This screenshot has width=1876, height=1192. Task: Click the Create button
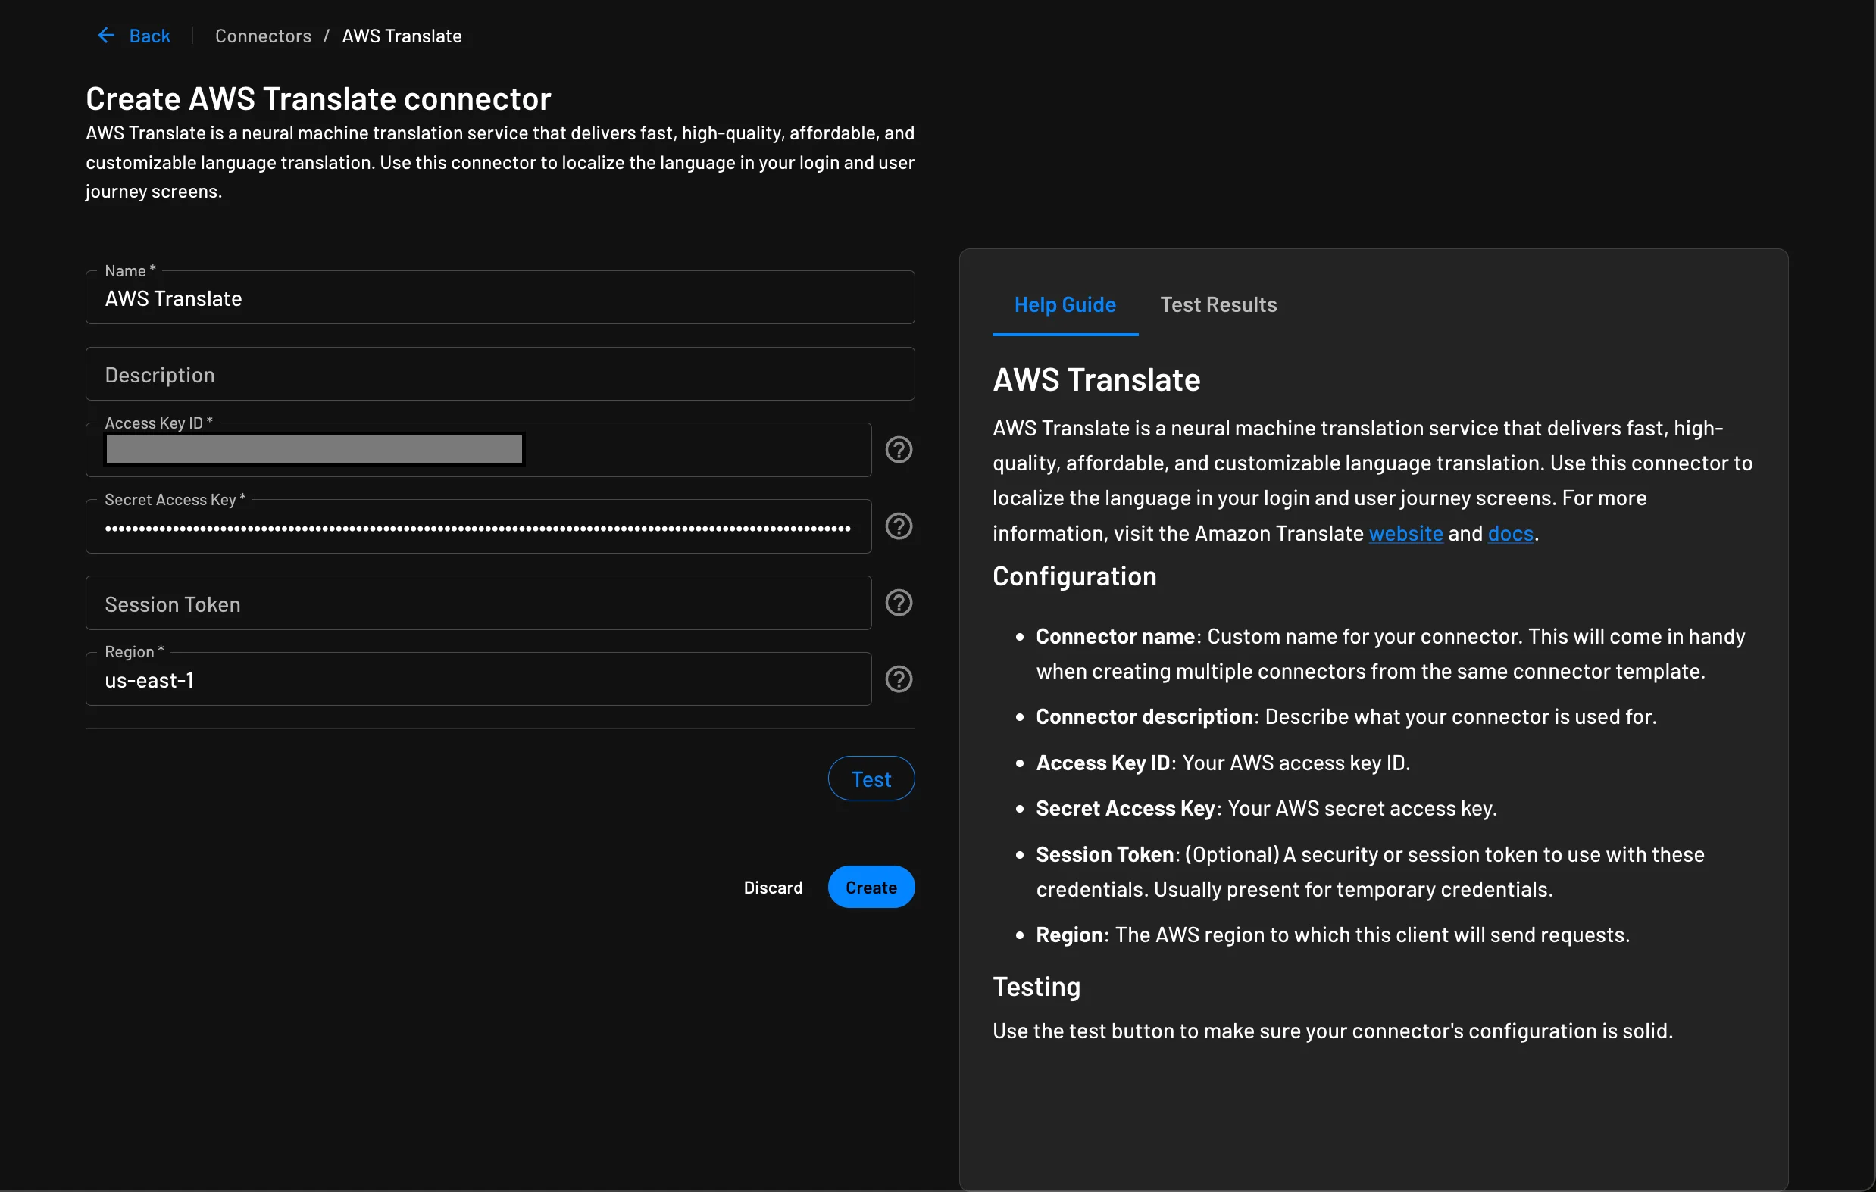coord(871,887)
